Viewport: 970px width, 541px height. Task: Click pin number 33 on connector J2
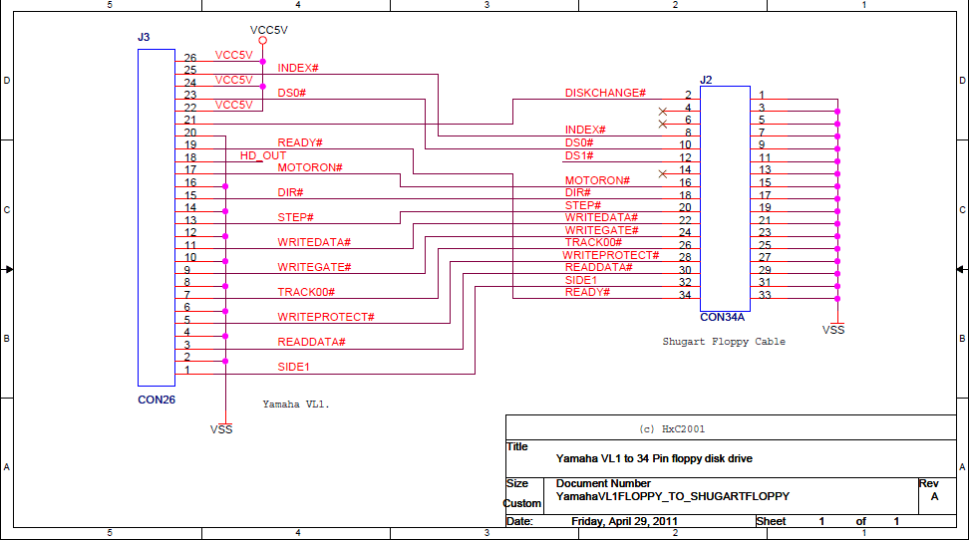(x=765, y=295)
